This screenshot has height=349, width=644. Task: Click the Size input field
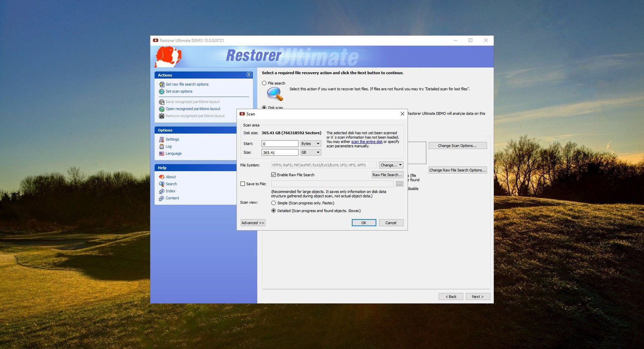(280, 152)
